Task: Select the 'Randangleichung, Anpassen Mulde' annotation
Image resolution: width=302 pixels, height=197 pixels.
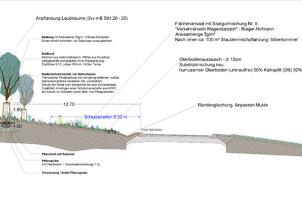Action: 233,105
